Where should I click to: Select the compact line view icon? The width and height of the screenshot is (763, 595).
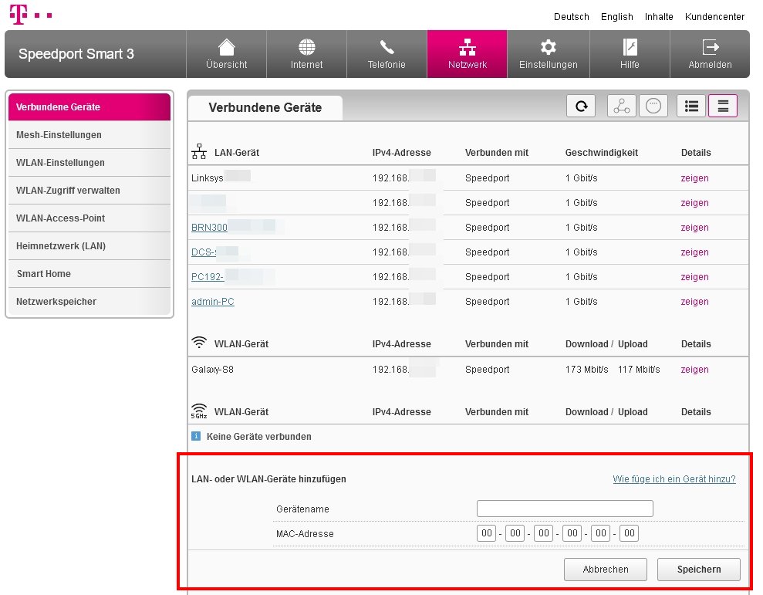tap(722, 106)
